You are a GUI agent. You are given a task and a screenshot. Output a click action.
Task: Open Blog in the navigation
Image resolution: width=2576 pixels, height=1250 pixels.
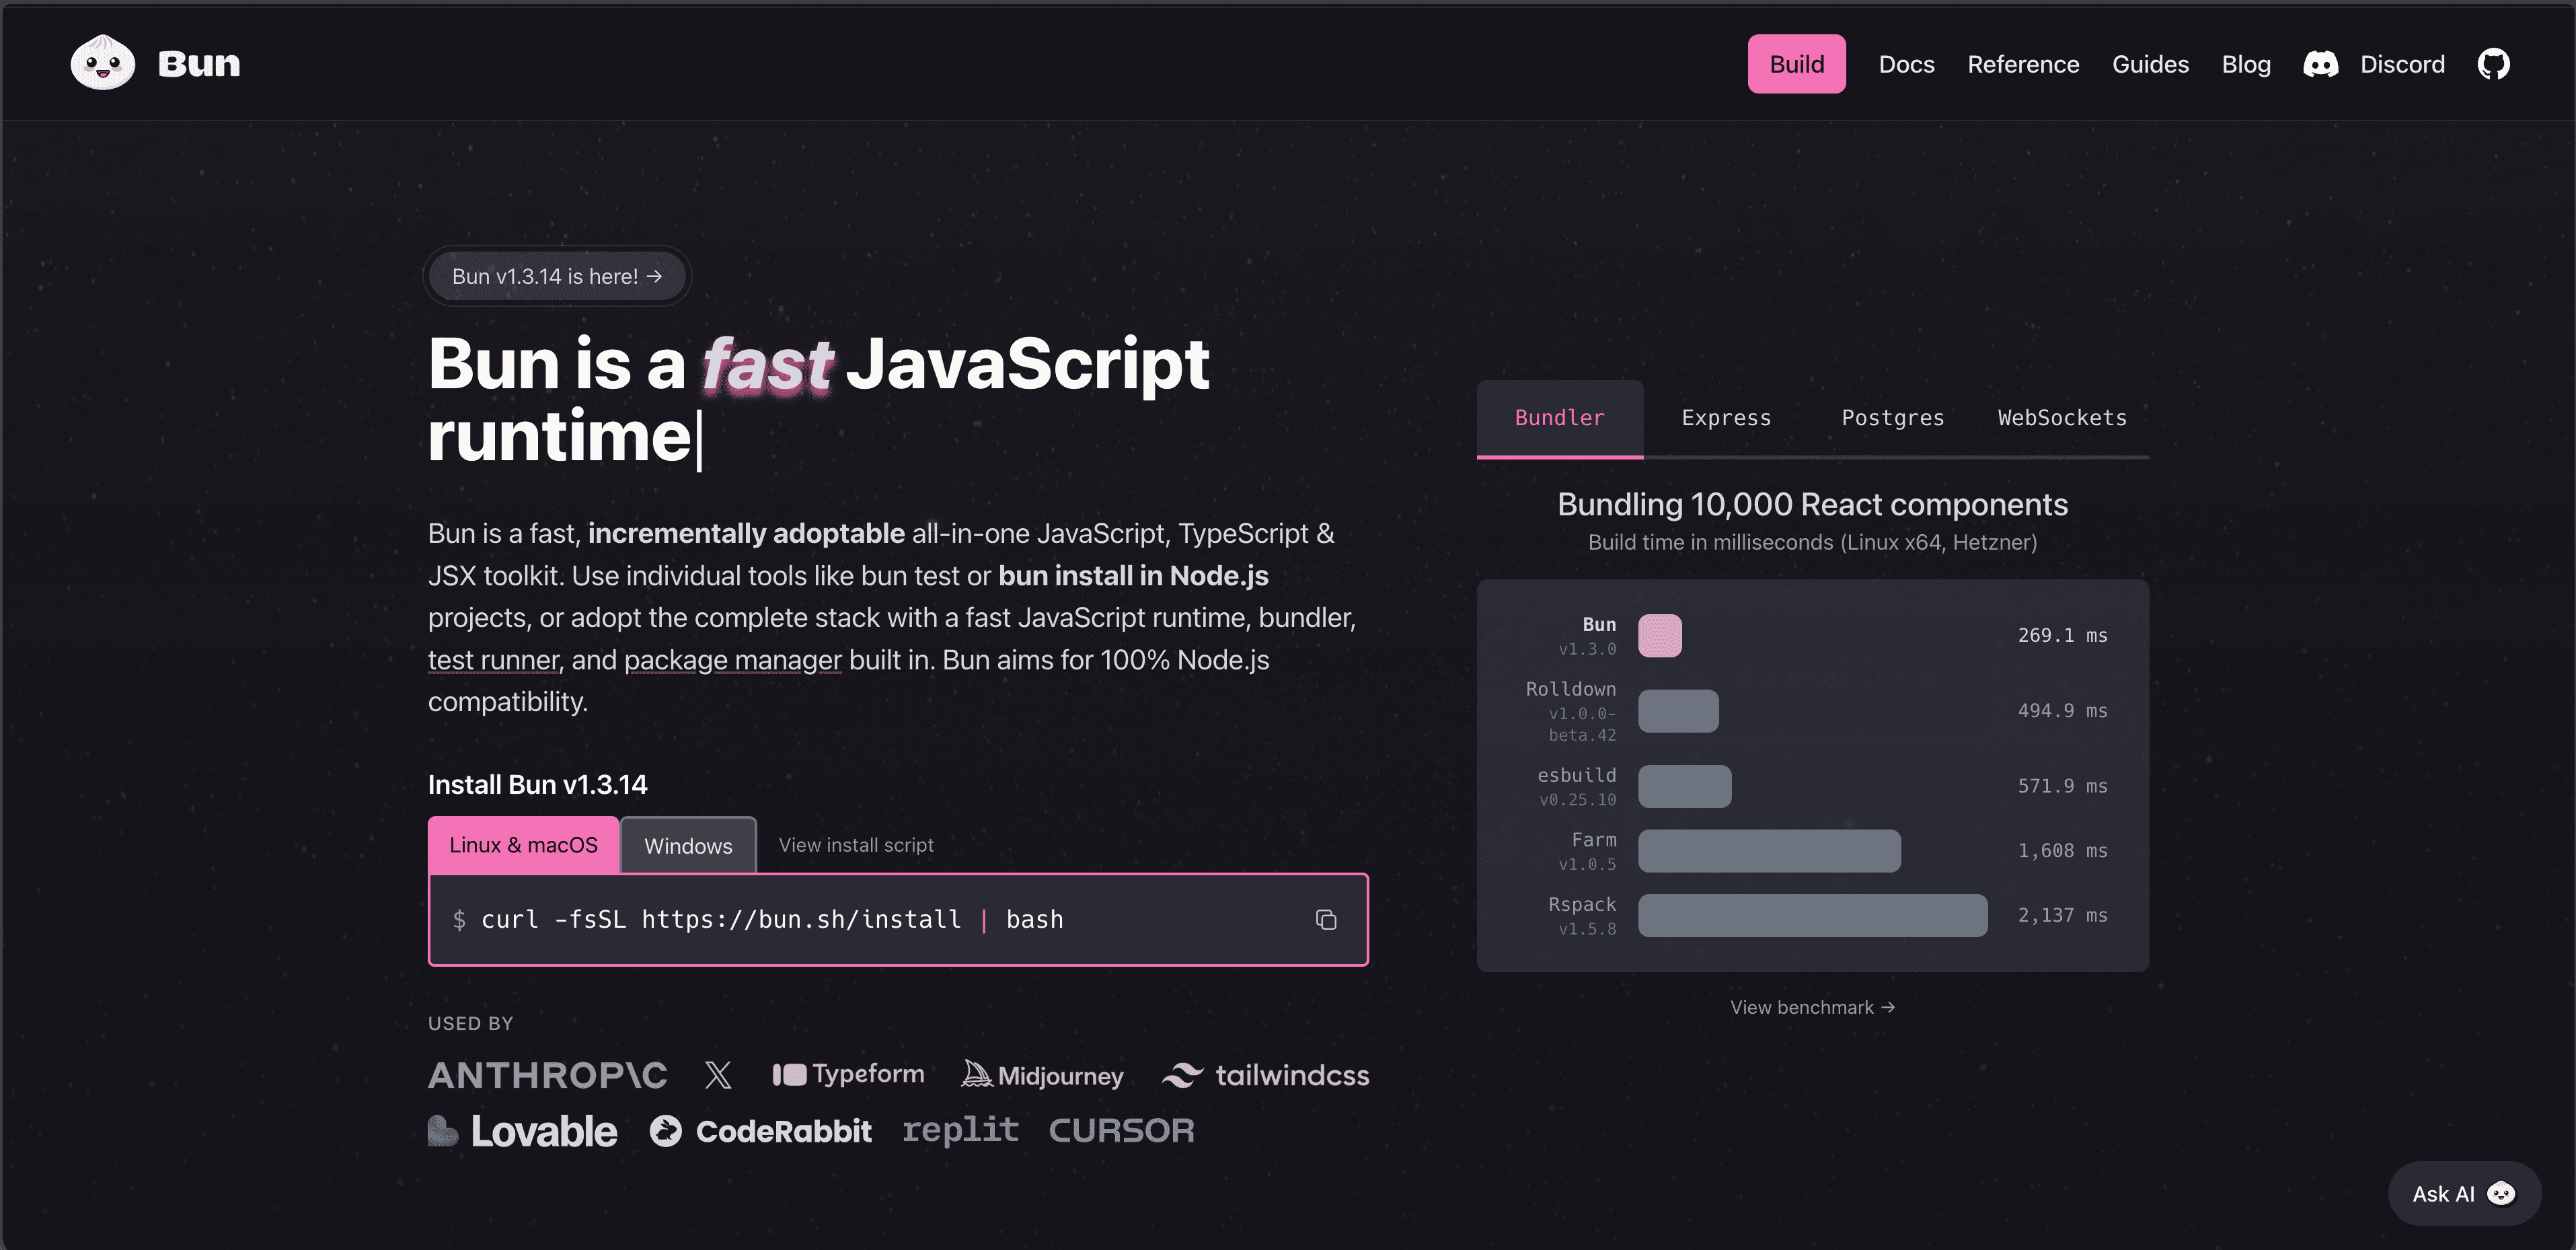click(2246, 64)
